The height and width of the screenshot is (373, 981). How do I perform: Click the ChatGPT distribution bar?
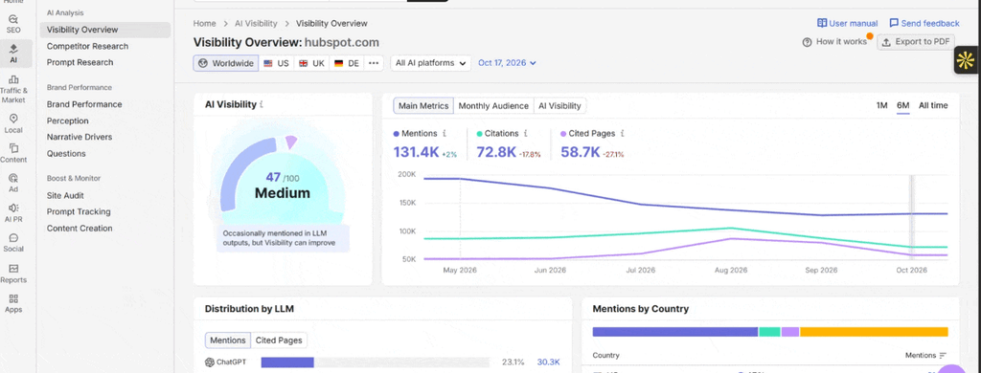[376, 362]
